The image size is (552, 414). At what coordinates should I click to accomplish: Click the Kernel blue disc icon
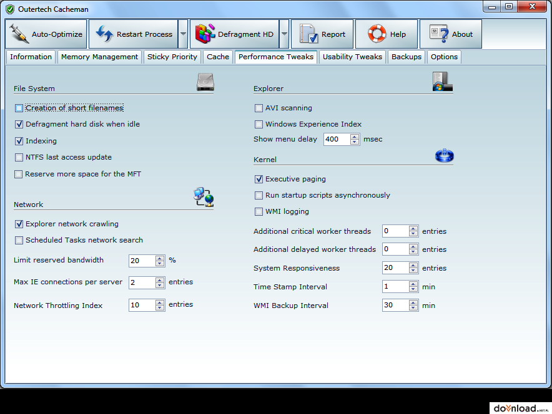444,155
